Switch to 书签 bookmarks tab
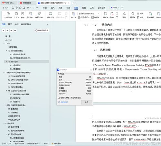161x146 pixels. tap(16, 24)
